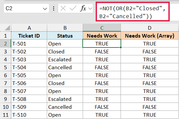
Task: Select cell T-506
Action: point(29,83)
